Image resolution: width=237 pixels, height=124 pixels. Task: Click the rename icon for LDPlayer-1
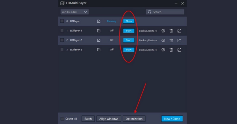tap(99, 31)
